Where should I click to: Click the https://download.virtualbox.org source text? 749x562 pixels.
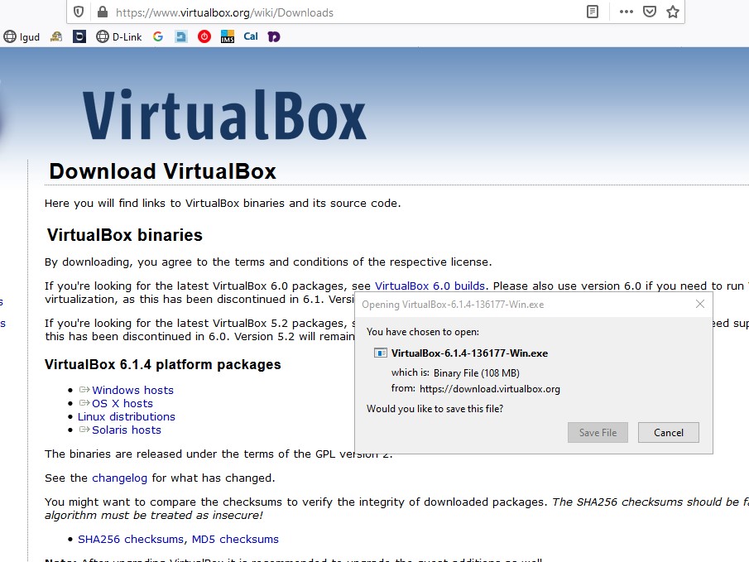pyautogui.click(x=490, y=389)
